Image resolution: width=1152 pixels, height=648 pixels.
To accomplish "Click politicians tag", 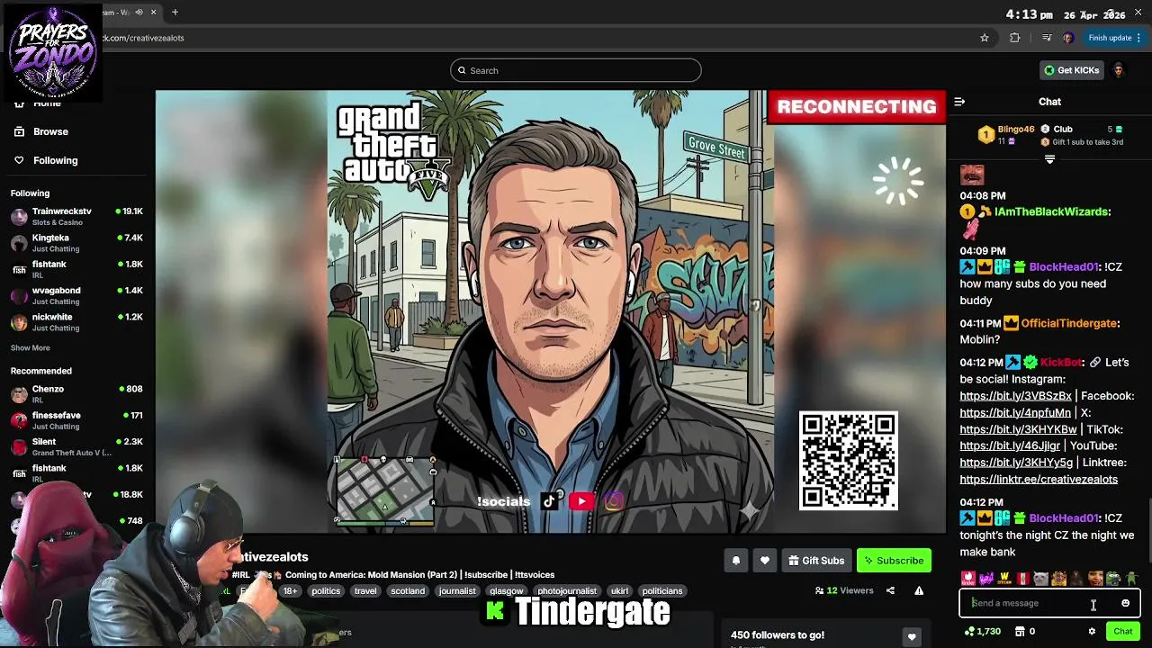I will tap(662, 591).
